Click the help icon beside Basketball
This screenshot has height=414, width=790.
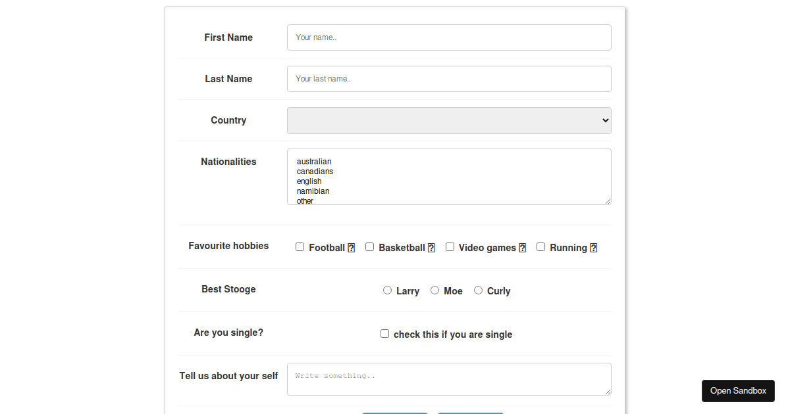click(x=431, y=247)
